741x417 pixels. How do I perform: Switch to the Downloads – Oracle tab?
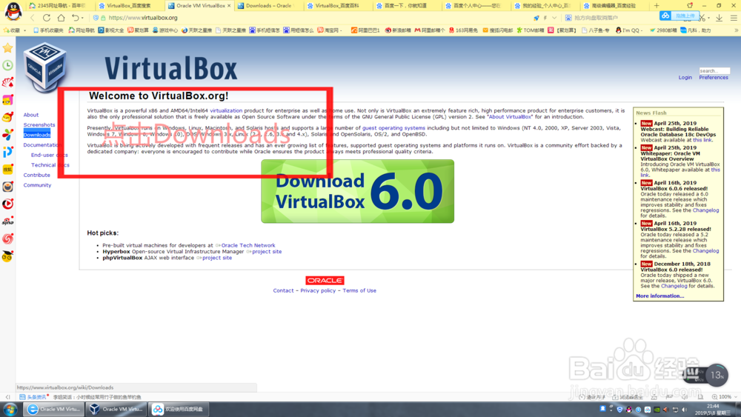268,6
